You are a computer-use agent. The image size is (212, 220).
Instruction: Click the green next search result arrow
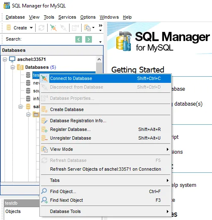[89, 39]
